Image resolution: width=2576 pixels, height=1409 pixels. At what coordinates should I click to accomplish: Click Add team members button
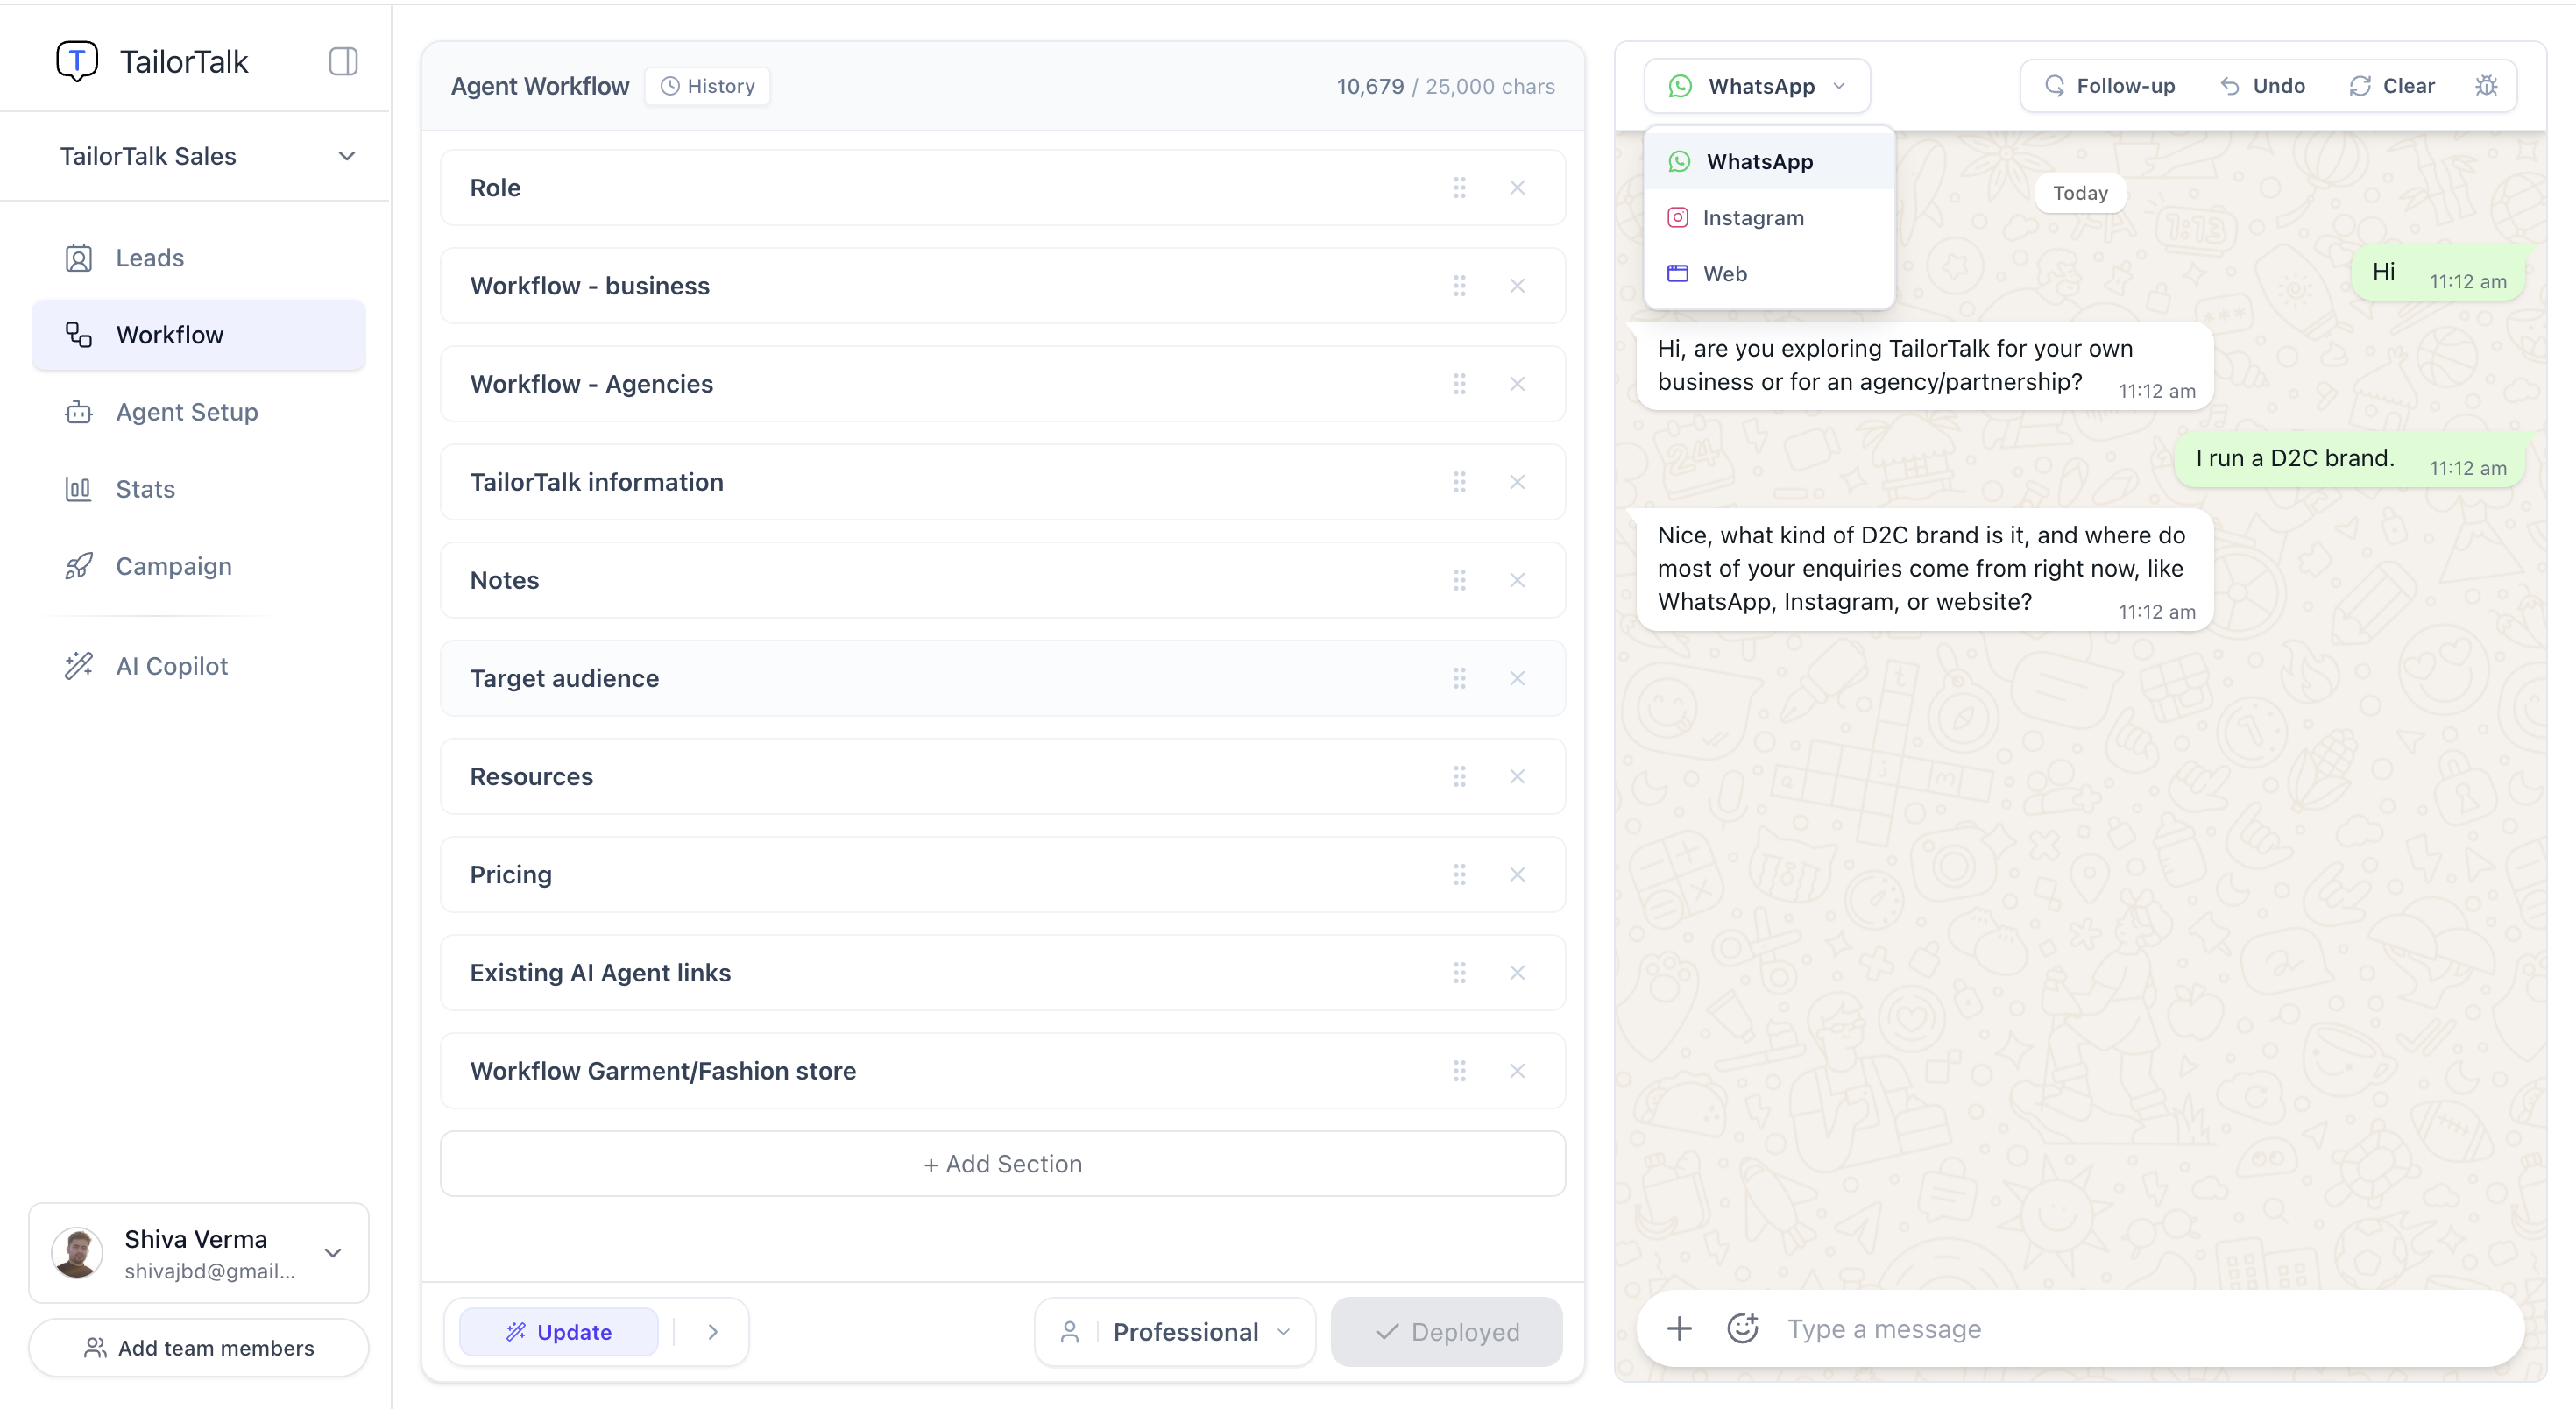[x=199, y=1348]
